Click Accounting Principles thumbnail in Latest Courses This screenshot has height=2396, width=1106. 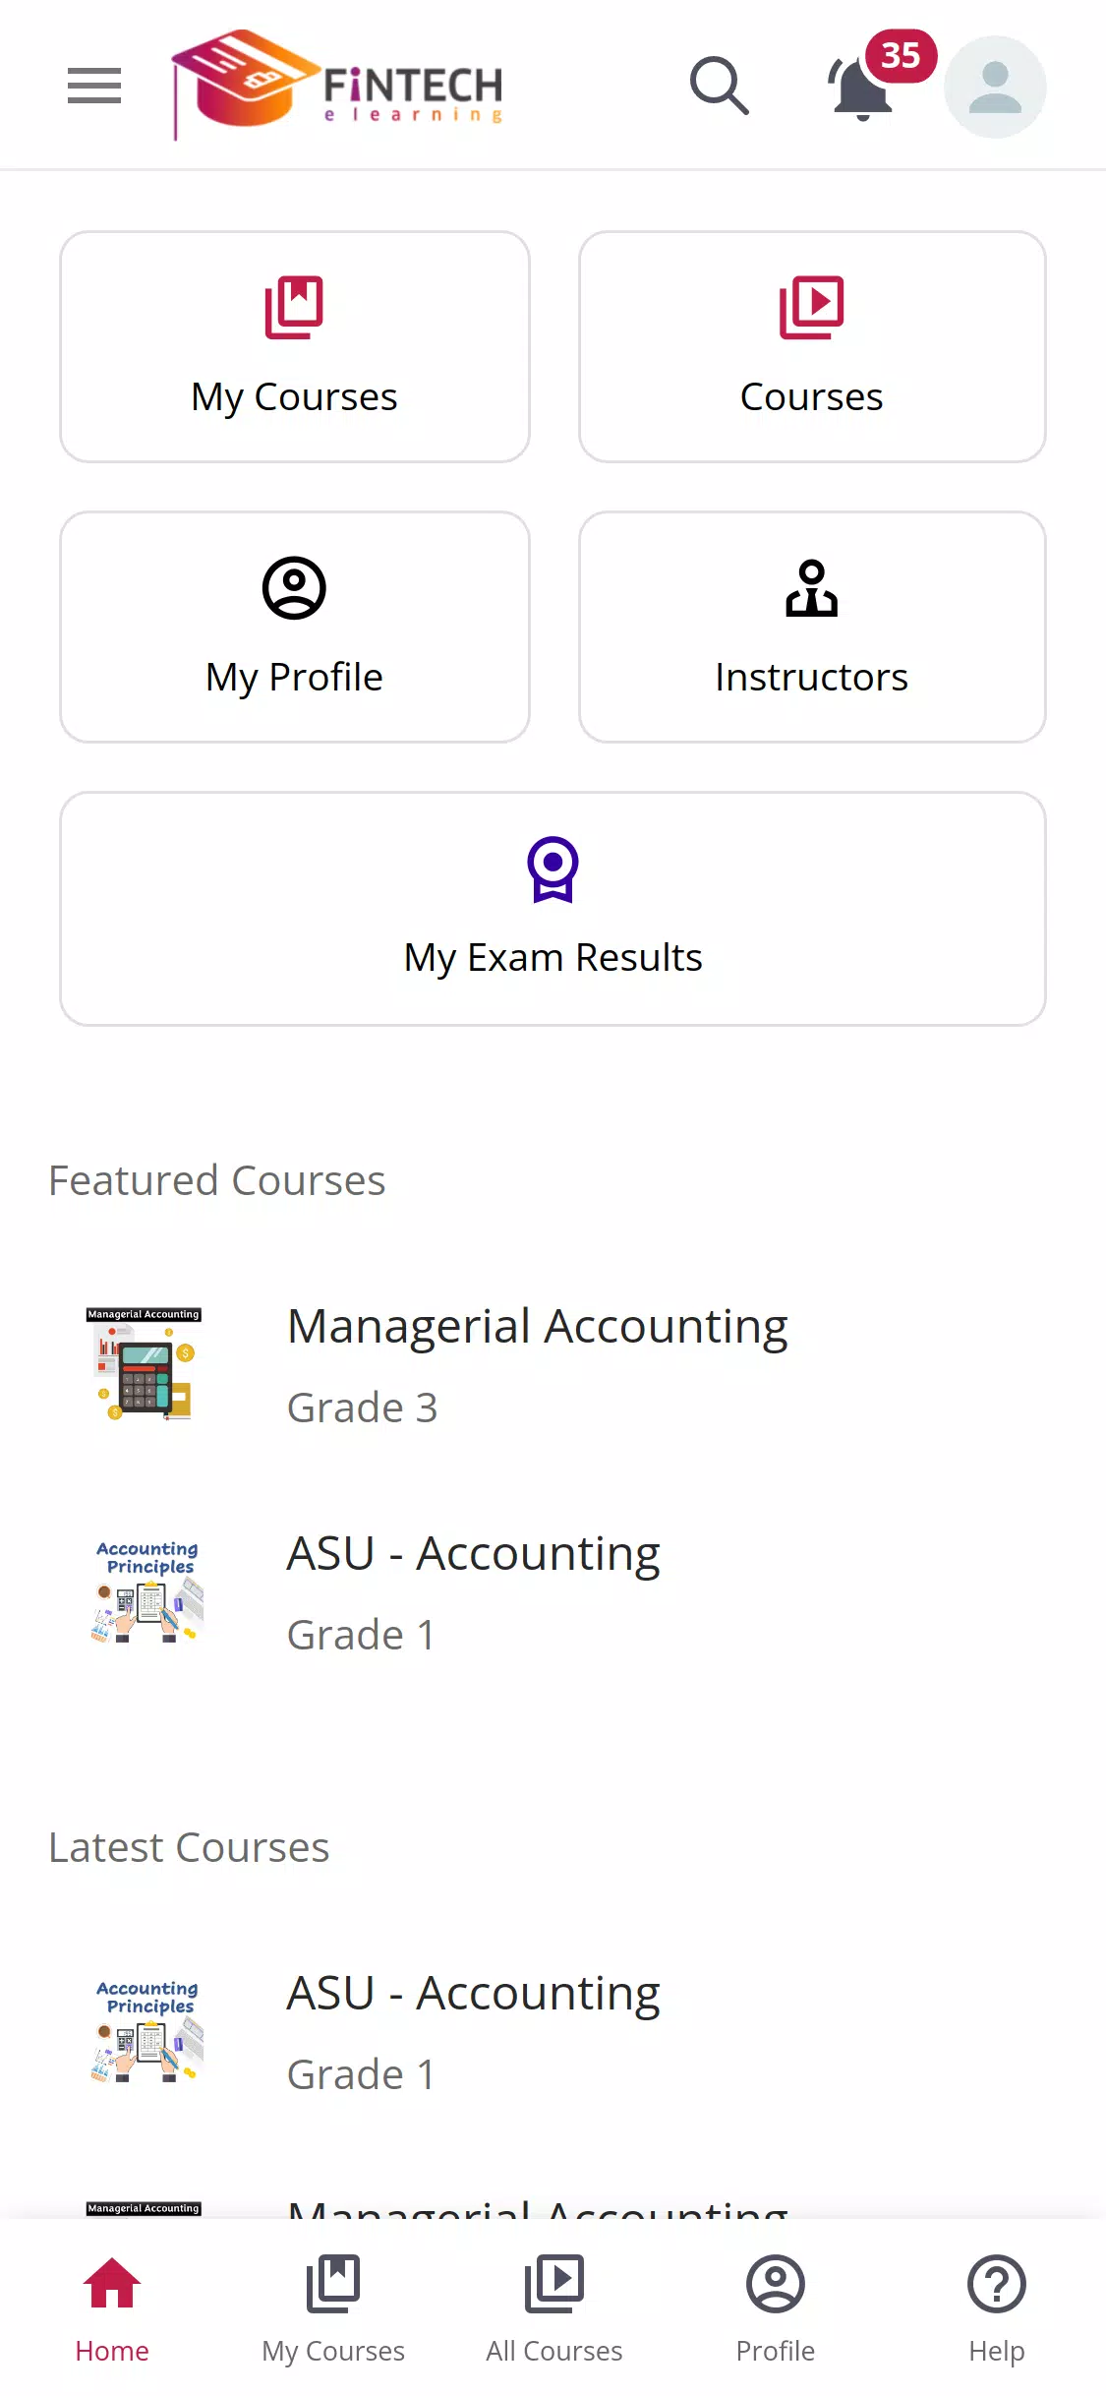147,2031
